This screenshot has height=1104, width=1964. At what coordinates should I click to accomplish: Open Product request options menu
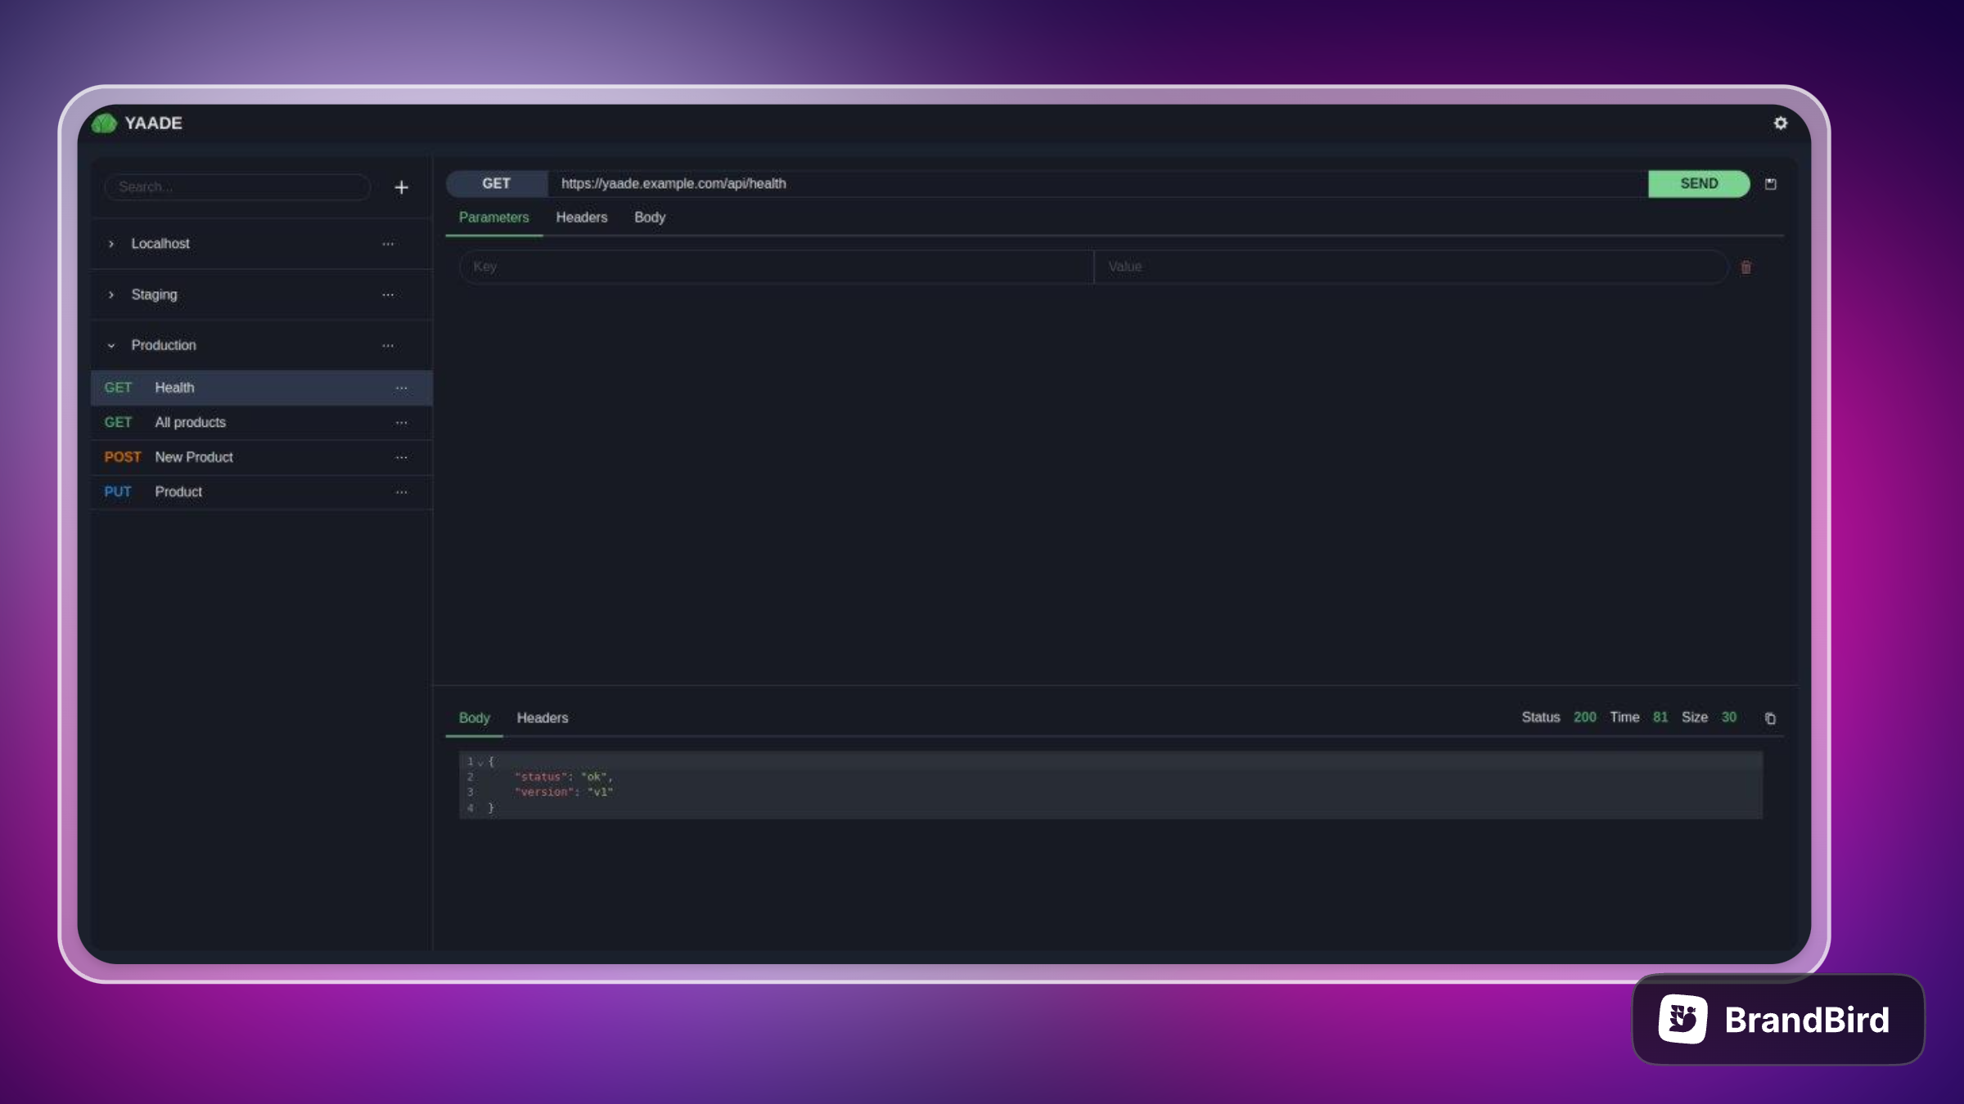[401, 492]
